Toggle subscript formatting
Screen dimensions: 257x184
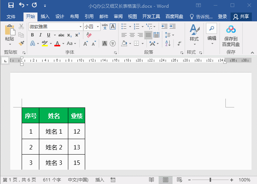pyautogui.click(x=69, y=35)
